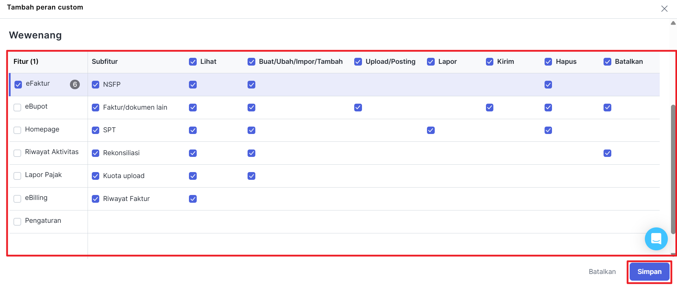677x287 pixels.
Task: Select the Lapor Pajak feature label
Action: pos(43,175)
